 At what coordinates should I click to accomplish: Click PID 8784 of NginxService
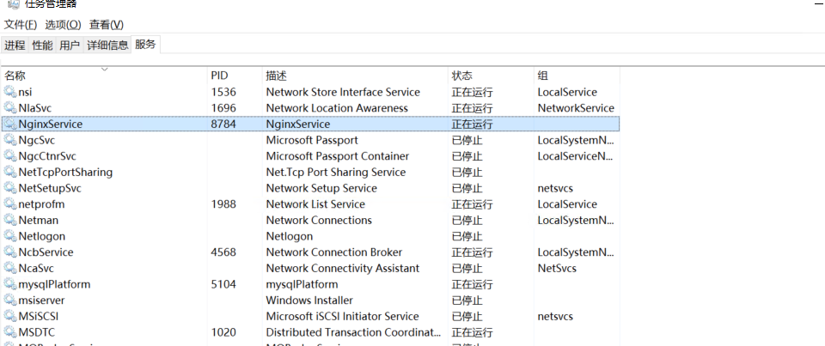coord(223,124)
